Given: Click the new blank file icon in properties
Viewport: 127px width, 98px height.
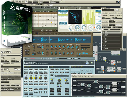Looking at the screenshot, I should pos(7,69).
